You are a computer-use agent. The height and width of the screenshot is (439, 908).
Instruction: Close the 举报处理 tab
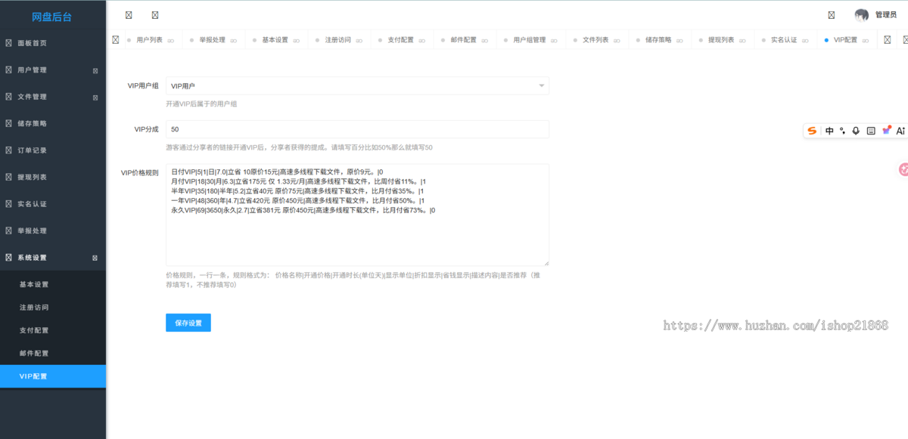click(x=234, y=40)
